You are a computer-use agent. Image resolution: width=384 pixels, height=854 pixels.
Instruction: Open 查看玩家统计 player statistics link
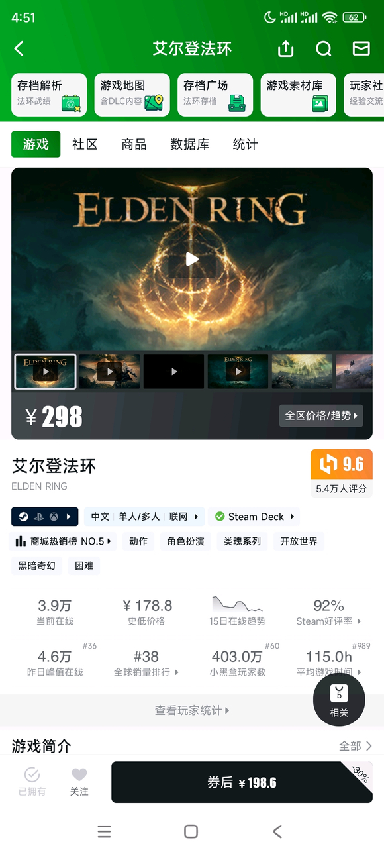pos(192,710)
